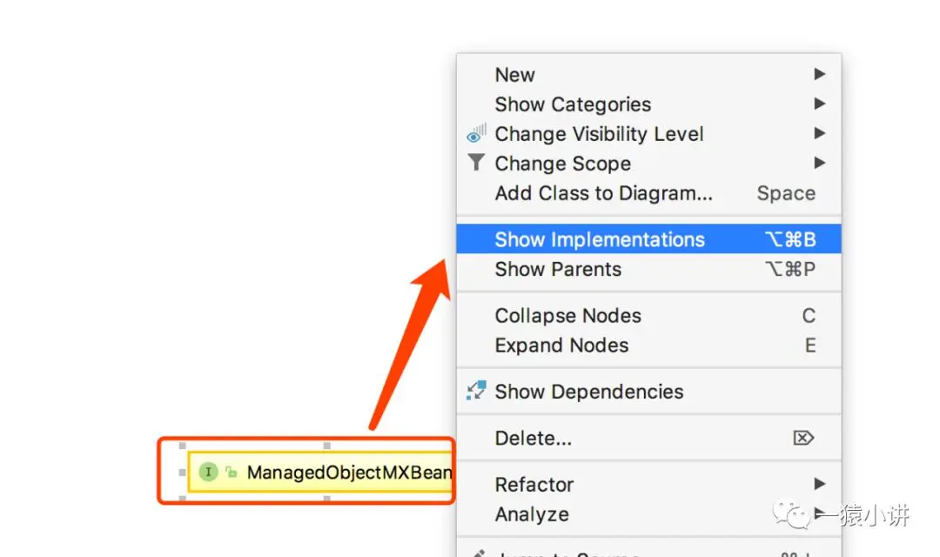The image size is (940, 557).
Task: Open the Analyze menu entry
Action: click(532, 514)
